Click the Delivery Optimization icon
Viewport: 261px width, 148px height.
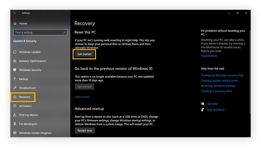pos(15,61)
